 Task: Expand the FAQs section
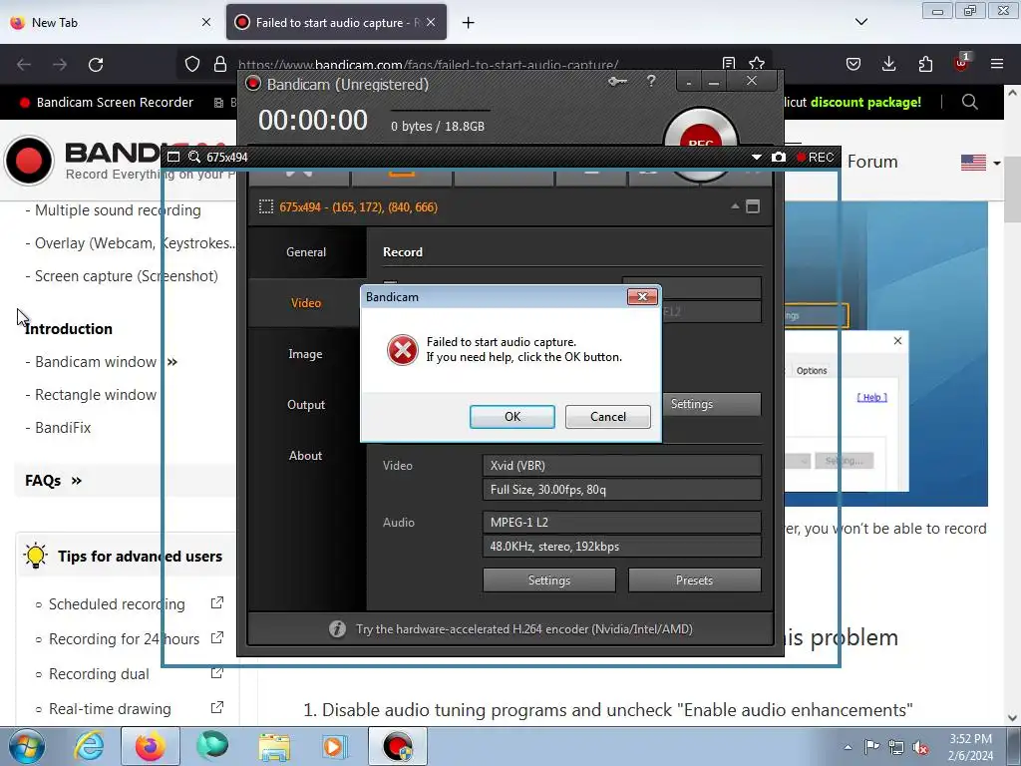(x=54, y=481)
